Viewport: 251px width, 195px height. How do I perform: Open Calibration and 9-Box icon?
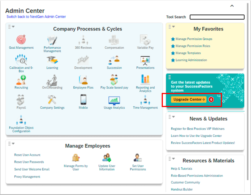point(21,59)
